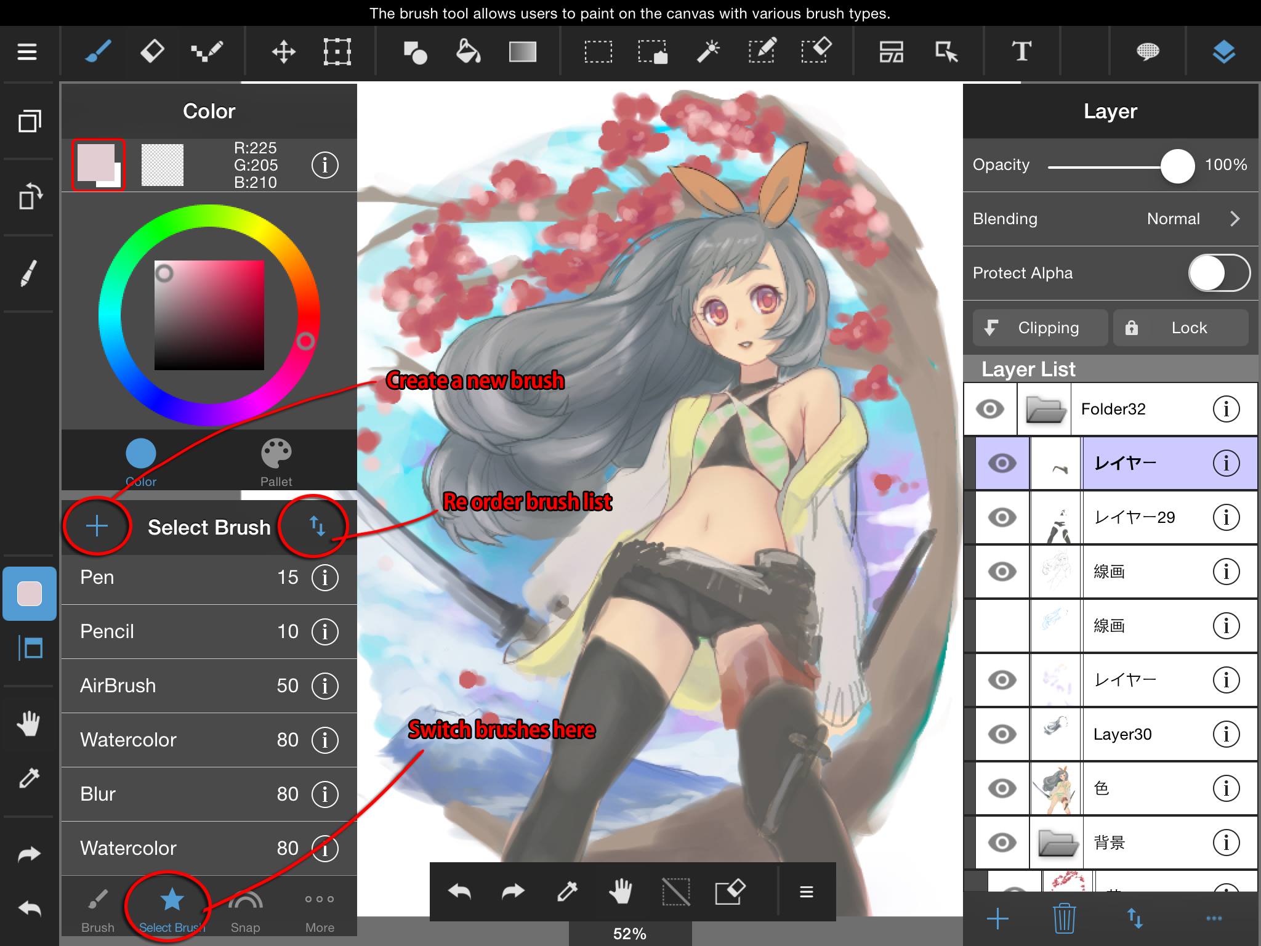Screen dimensions: 1261x946
Task: Adjust the layer Opacity slider handle
Action: (1177, 166)
